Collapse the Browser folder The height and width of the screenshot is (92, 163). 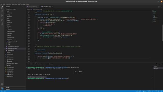[9, 30]
